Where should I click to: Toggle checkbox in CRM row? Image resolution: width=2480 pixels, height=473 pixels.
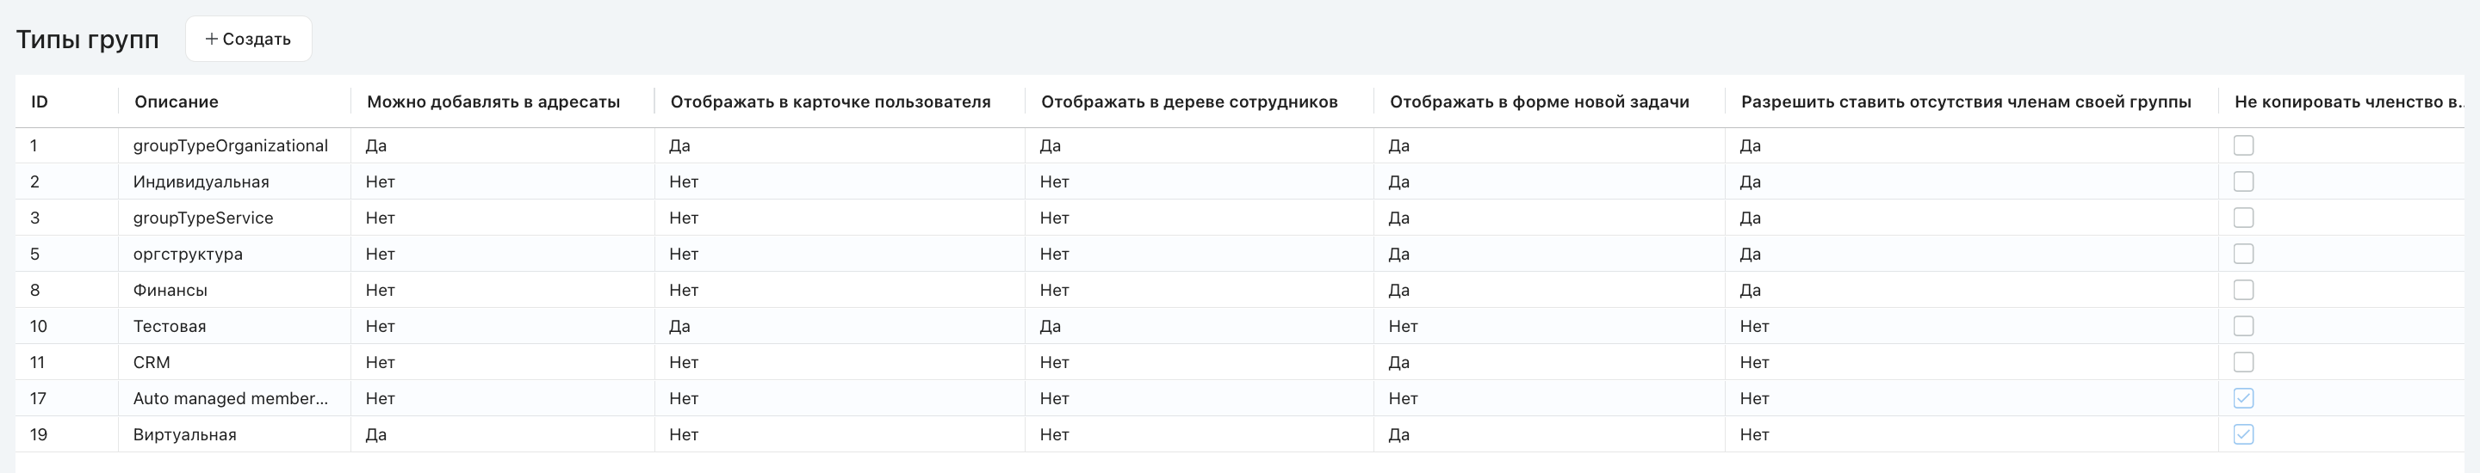coord(2243,362)
